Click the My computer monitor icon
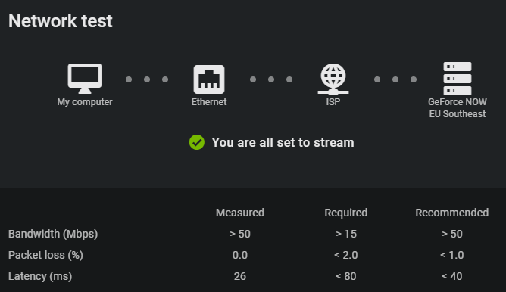This screenshot has width=506, height=292. click(85, 79)
